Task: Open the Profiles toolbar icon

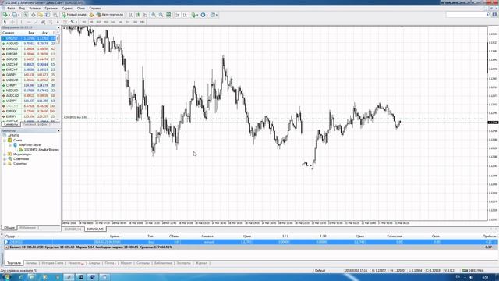Action: point(14,15)
